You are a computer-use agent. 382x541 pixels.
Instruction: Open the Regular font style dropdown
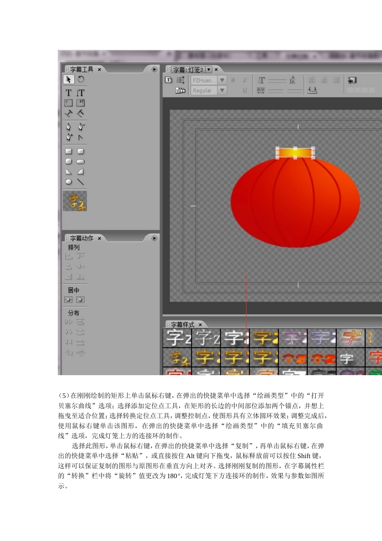click(222, 91)
